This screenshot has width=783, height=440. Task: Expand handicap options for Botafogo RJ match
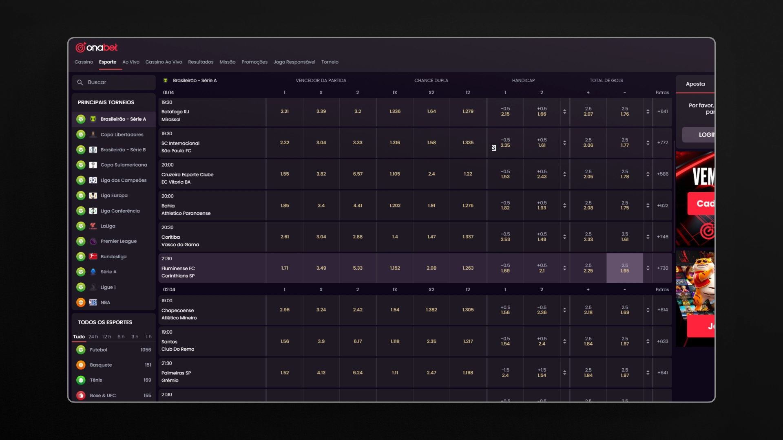[565, 111]
